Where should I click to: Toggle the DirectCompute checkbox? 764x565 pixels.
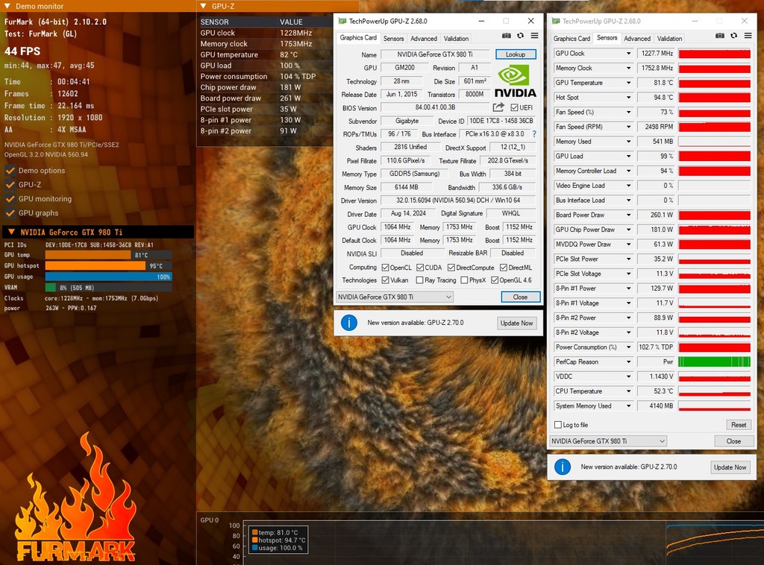tap(451, 268)
